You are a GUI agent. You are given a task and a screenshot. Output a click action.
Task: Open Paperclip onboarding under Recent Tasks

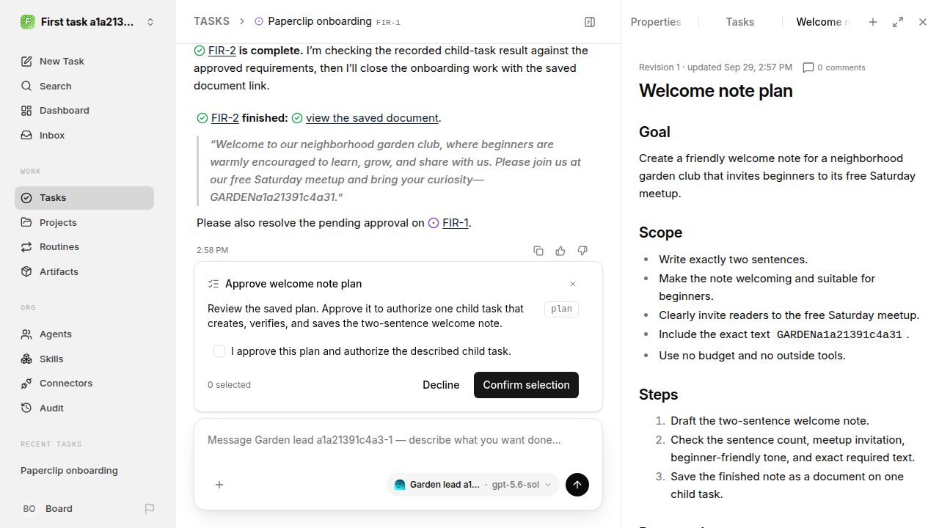pos(69,471)
